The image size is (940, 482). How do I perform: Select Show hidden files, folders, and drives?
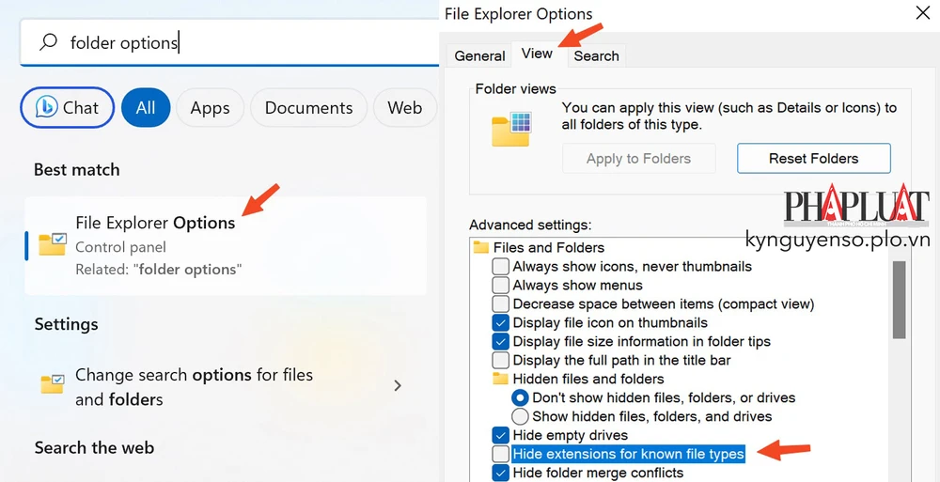point(520,416)
